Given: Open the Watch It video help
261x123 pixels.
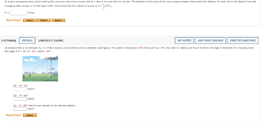Looking at the screenshot, I should click(44, 20).
